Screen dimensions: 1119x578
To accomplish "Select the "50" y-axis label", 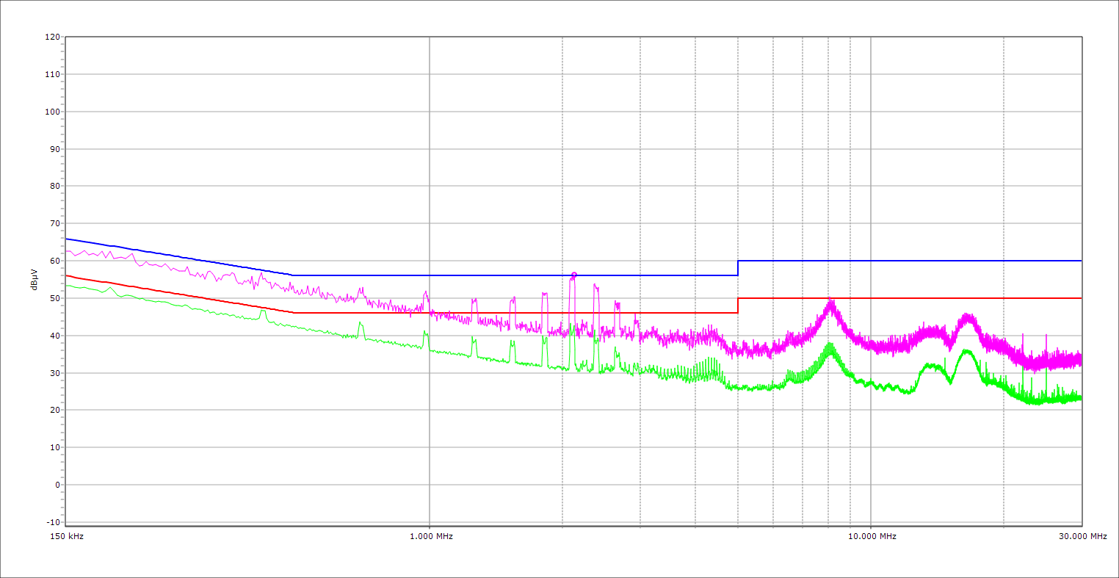I will [54, 298].
